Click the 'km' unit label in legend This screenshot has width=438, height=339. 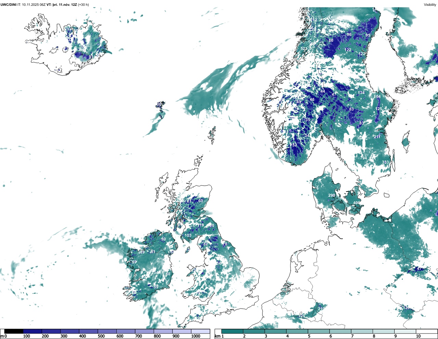click(x=217, y=336)
